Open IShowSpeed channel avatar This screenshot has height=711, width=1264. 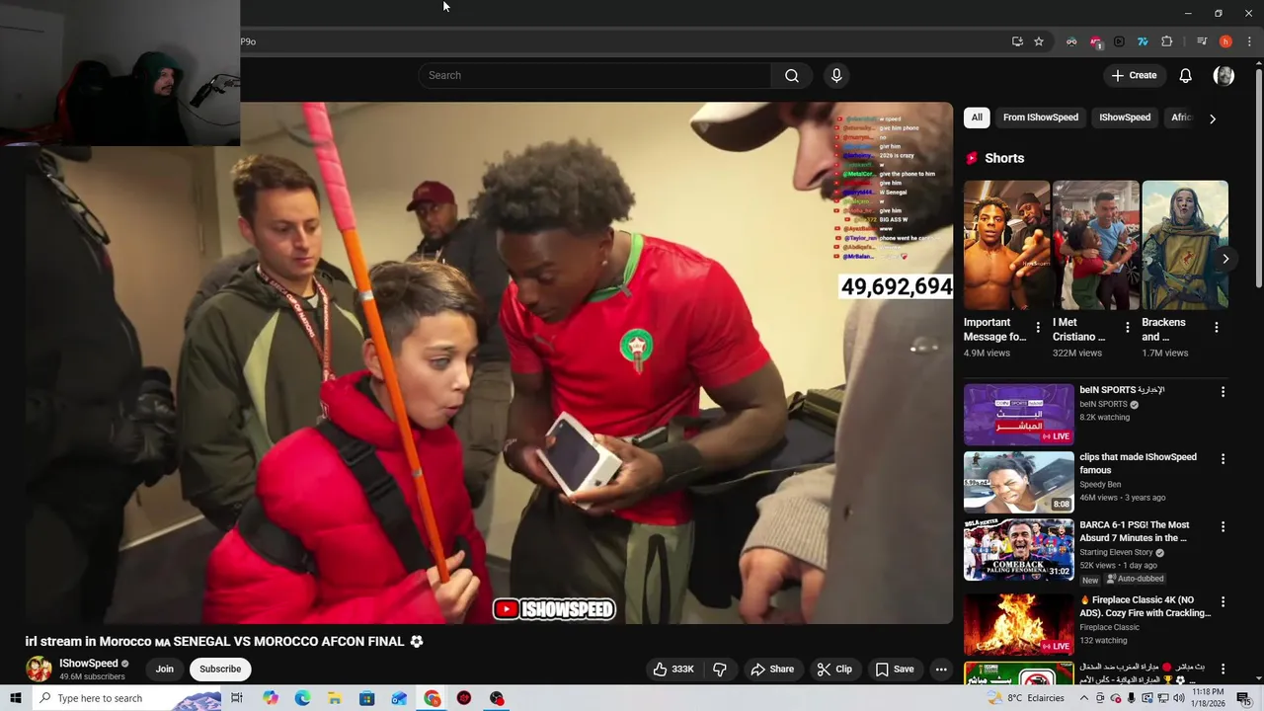(x=39, y=669)
